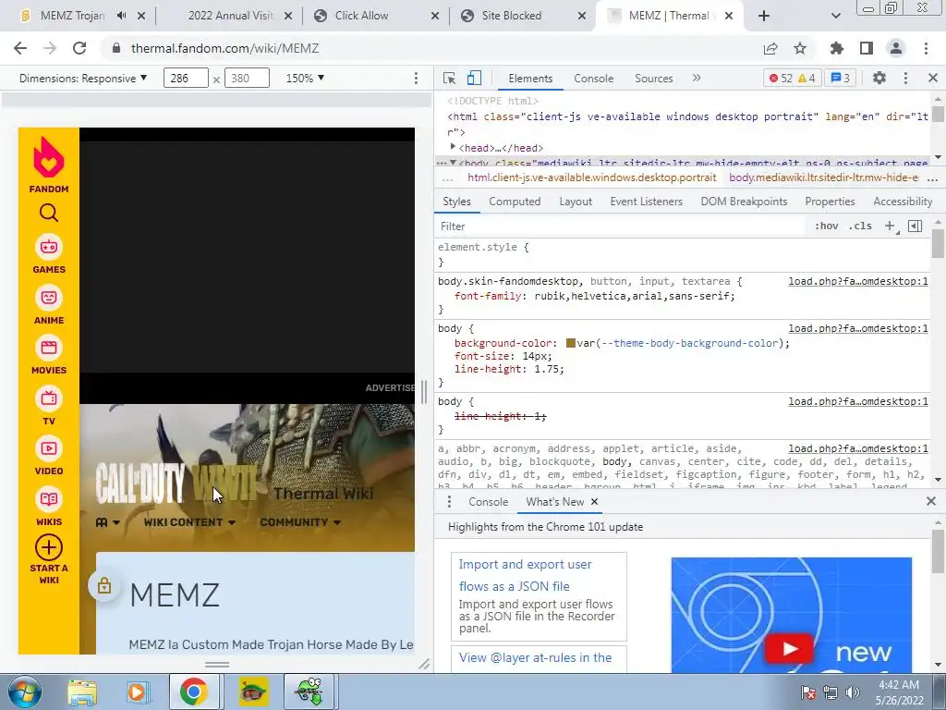
Task: Open Chrome tab search chevron
Action: (x=835, y=16)
